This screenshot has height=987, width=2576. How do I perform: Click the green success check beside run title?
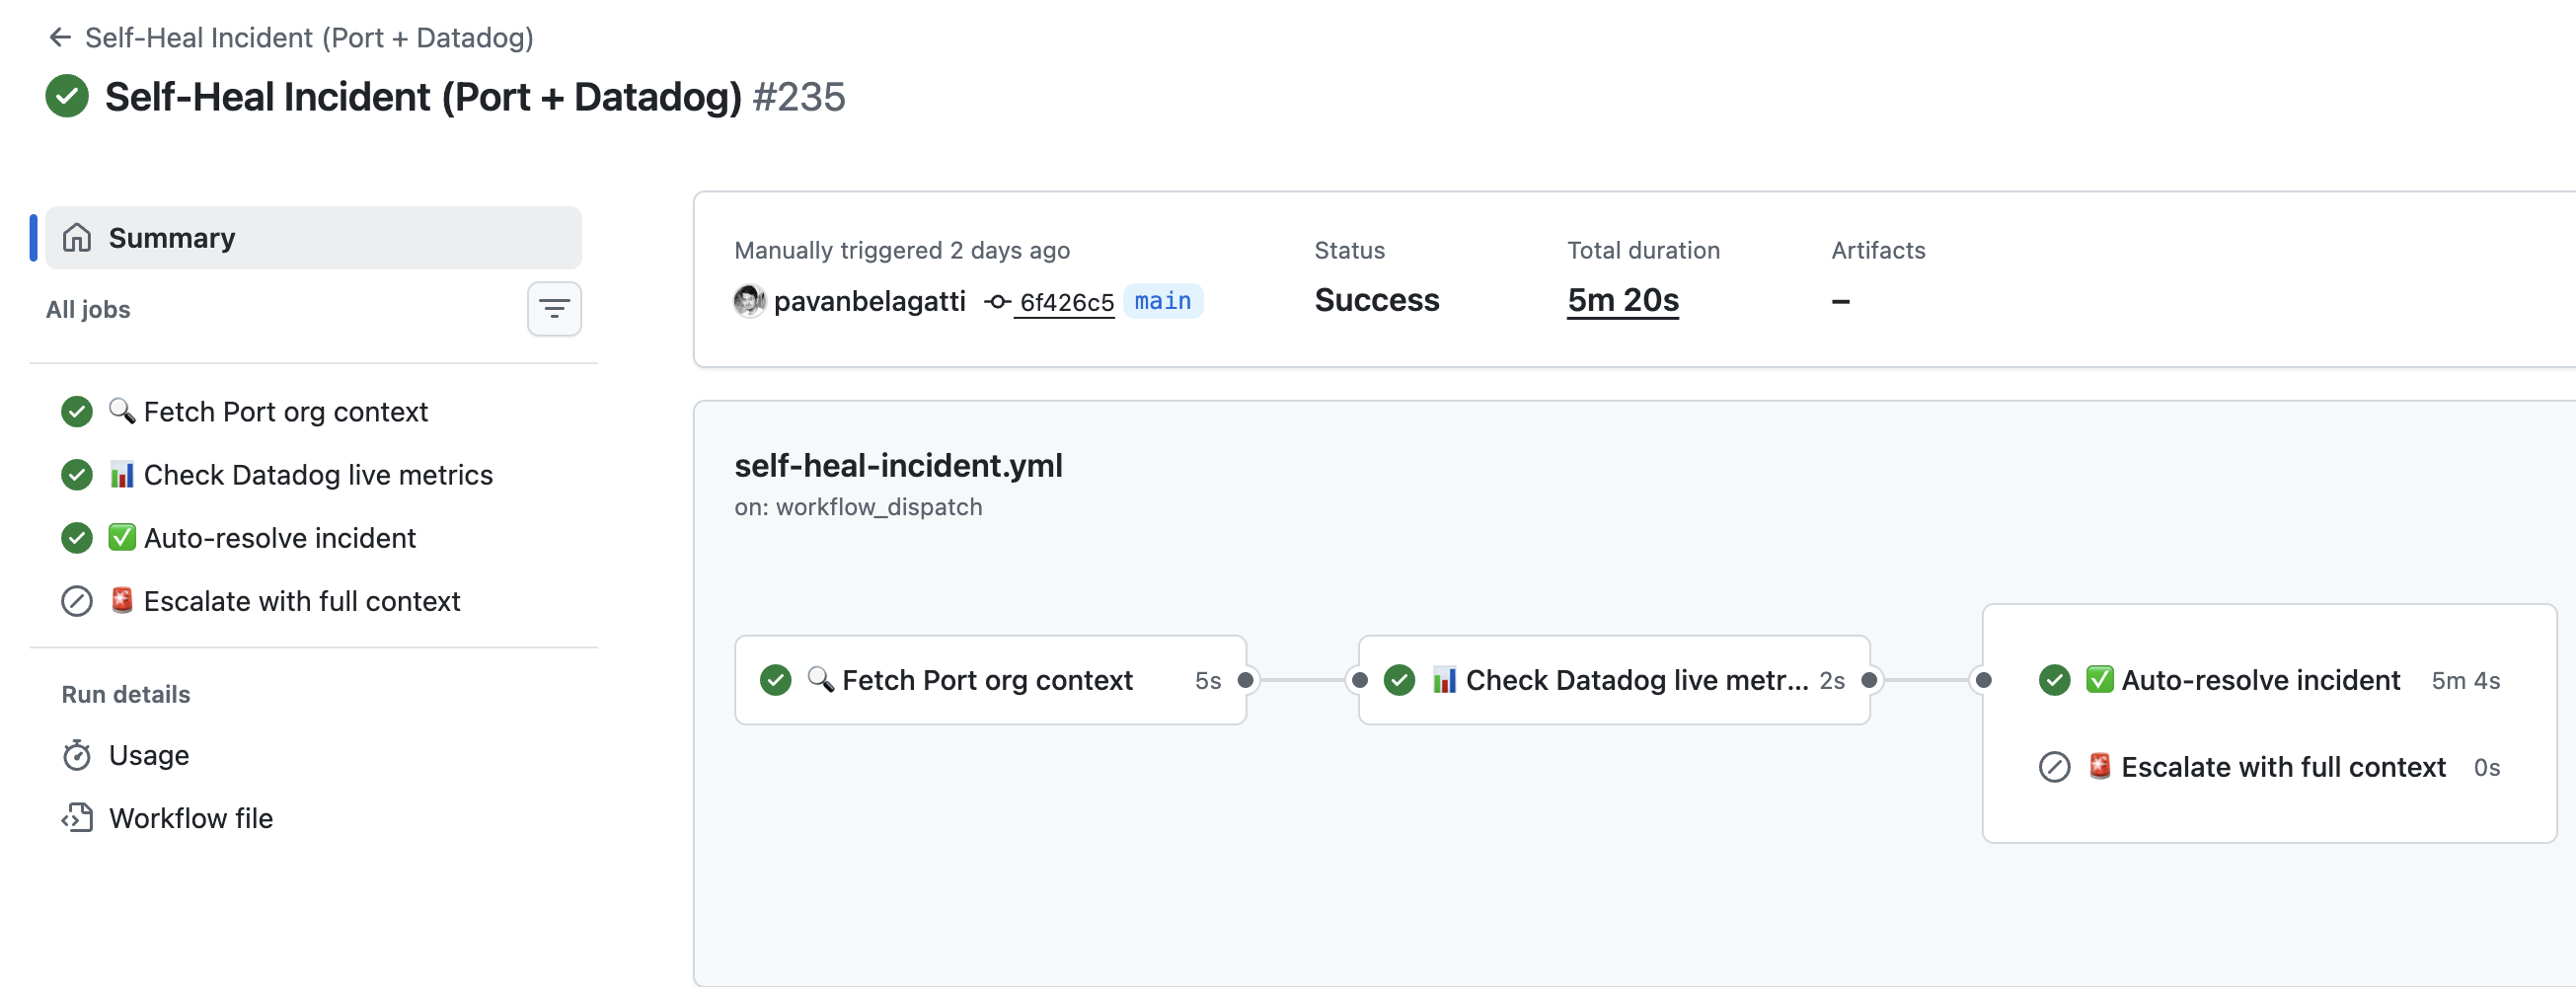[67, 96]
